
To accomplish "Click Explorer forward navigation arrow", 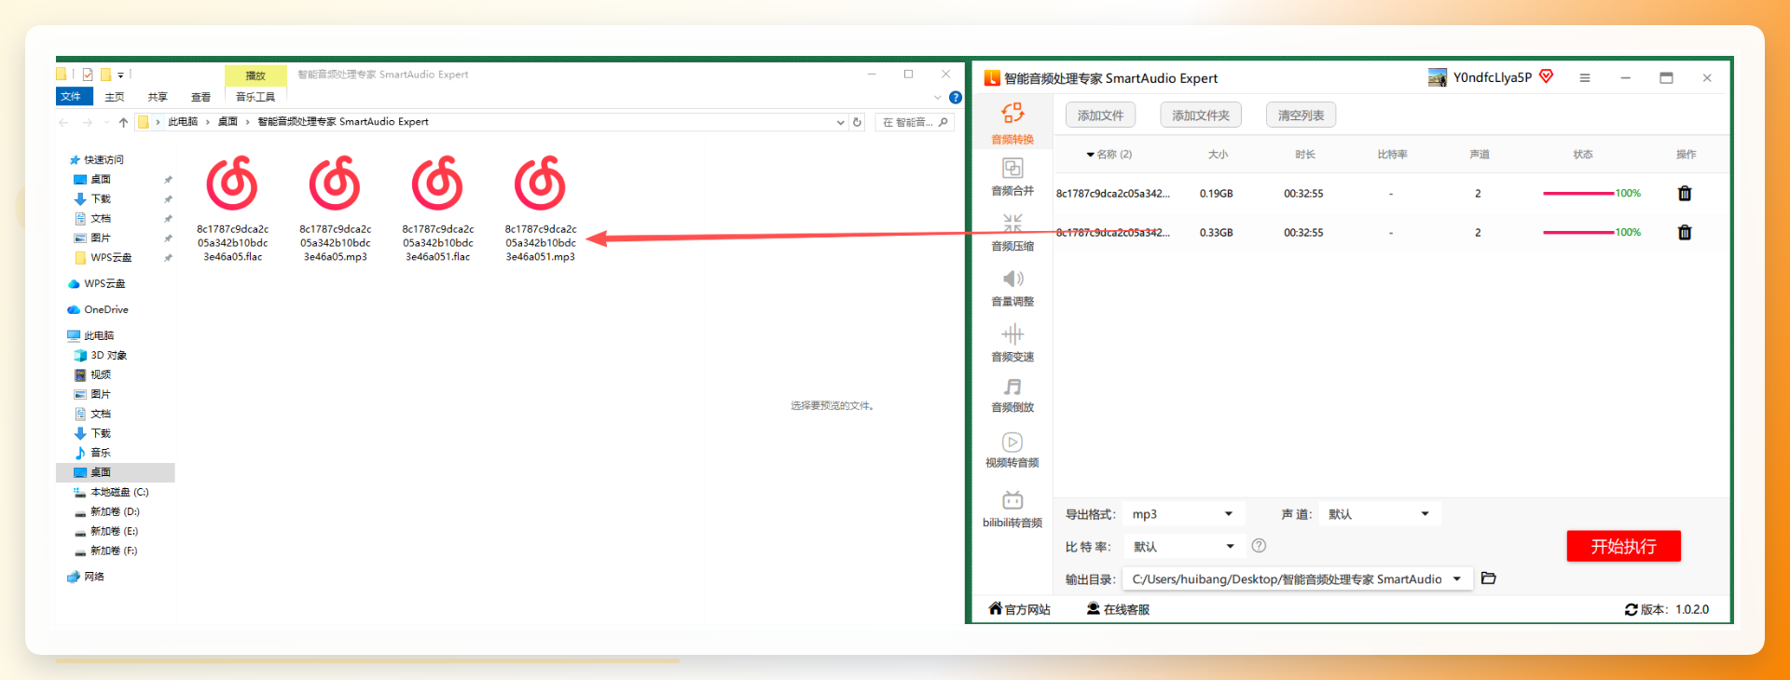I will coord(87,122).
